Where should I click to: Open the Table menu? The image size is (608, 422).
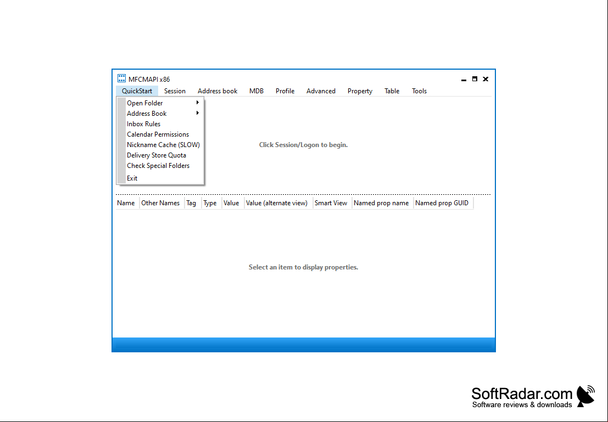click(x=392, y=91)
